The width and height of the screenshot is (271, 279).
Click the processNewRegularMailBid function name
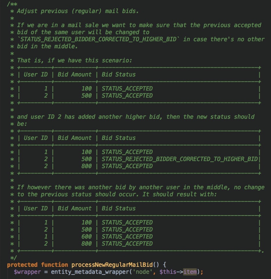coord(112,265)
